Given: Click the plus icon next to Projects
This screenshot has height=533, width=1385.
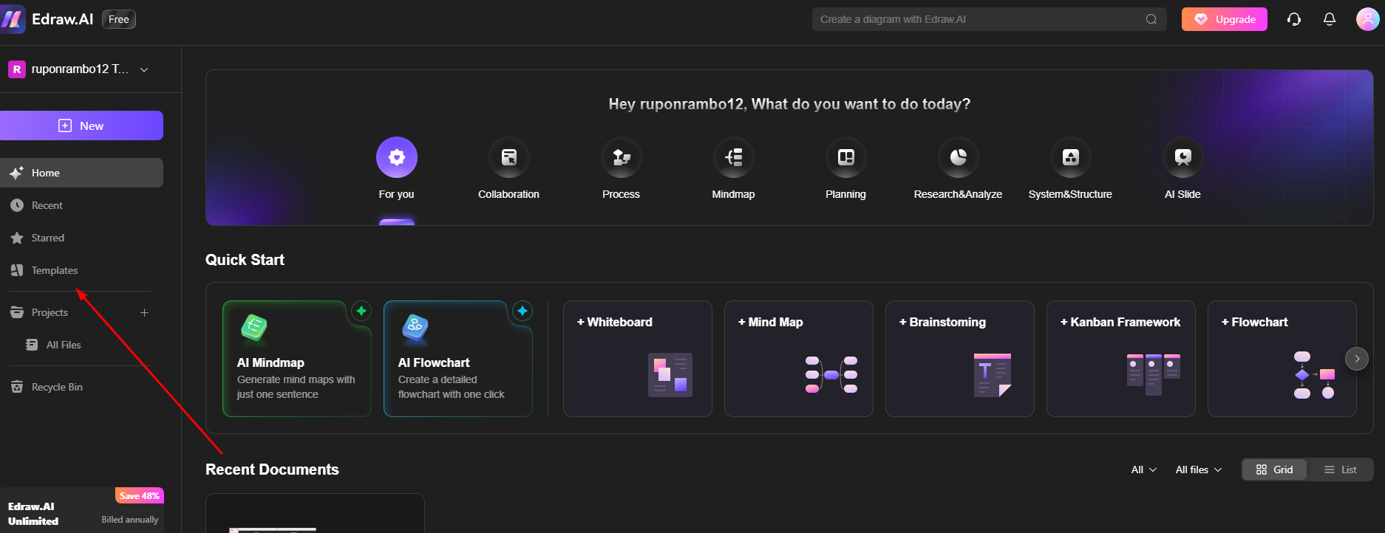Looking at the screenshot, I should tap(145, 312).
